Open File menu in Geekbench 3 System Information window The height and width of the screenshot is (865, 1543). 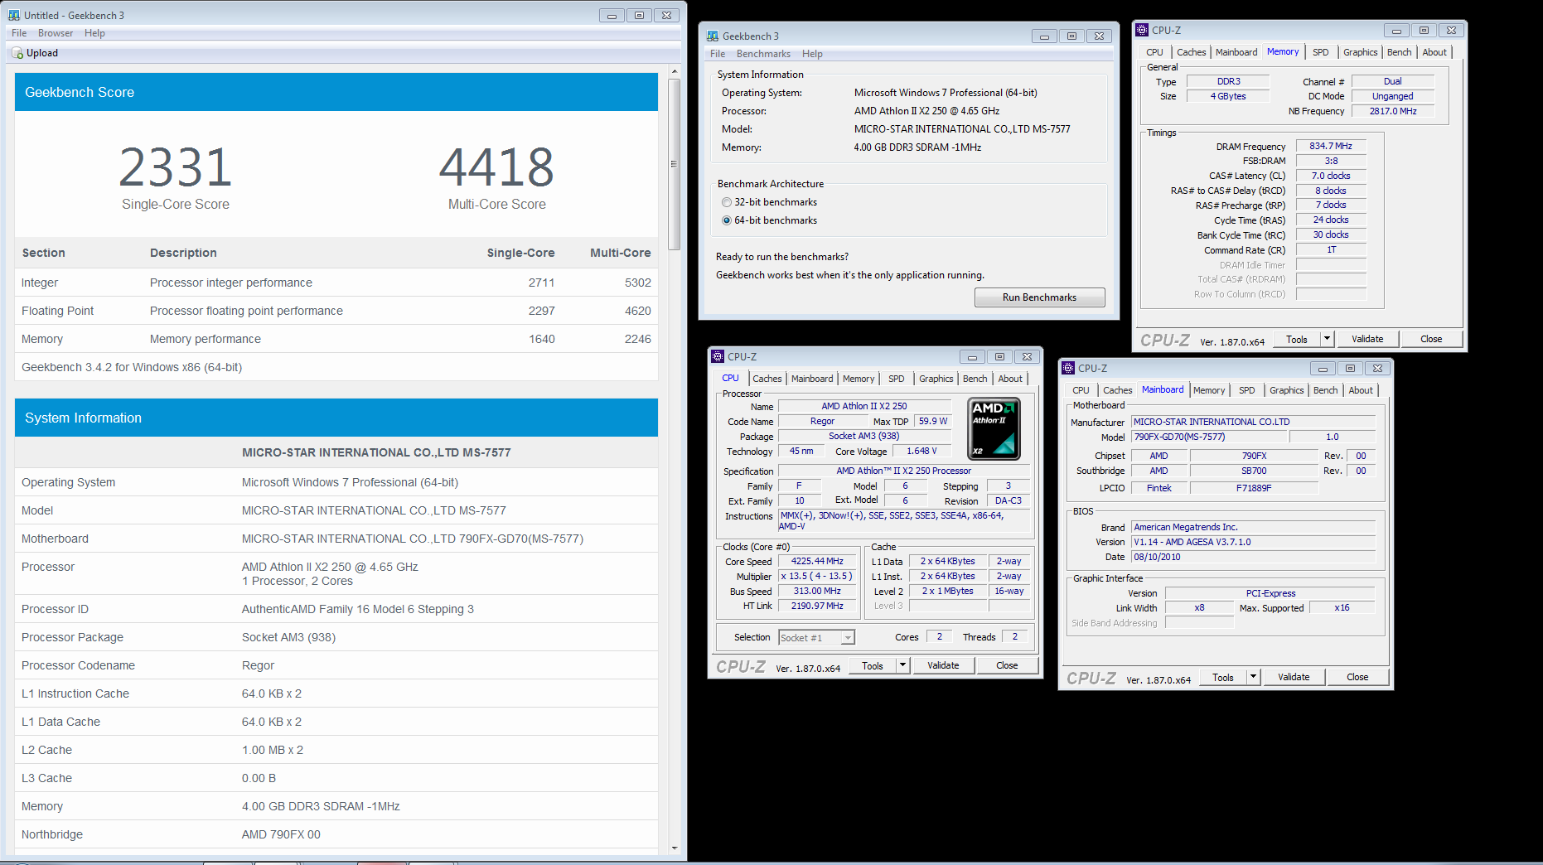[x=718, y=54]
